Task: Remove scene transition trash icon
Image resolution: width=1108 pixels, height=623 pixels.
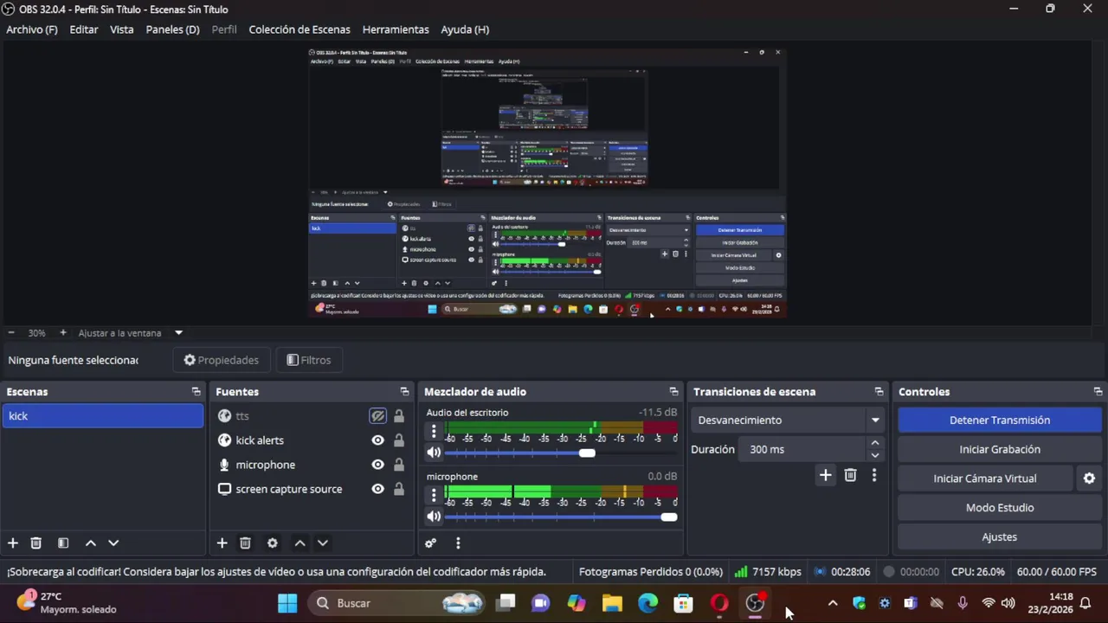Action: tap(850, 474)
